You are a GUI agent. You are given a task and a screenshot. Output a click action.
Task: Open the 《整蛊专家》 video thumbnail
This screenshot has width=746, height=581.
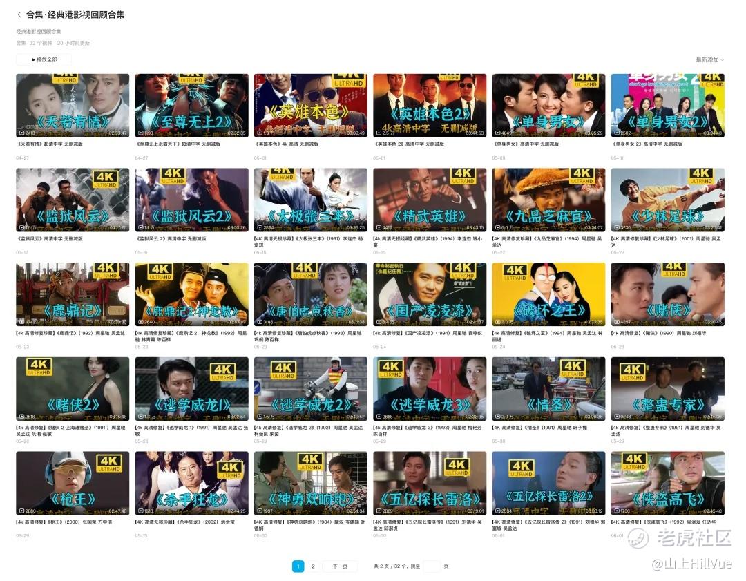(x=667, y=389)
